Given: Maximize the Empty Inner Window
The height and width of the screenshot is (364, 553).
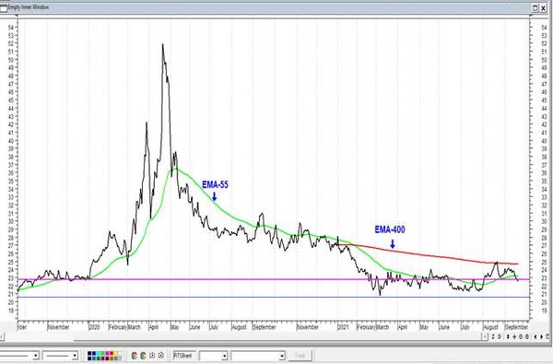Looking at the screenshot, I should pyautogui.click(x=535, y=7).
